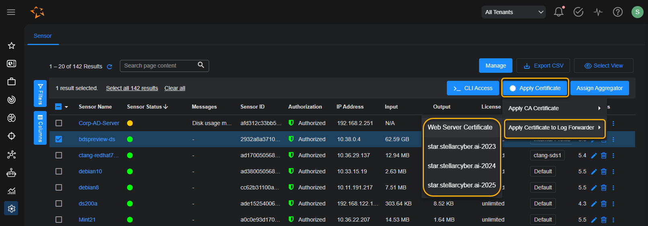Image resolution: width=648 pixels, height=226 pixels.
Task: Choose star.stellarcyber.ai-2024 certificate
Action: click(461, 166)
